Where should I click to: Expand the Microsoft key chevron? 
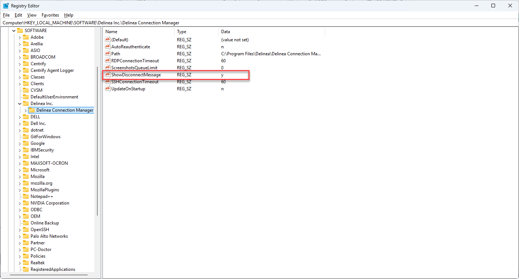[x=20, y=170]
